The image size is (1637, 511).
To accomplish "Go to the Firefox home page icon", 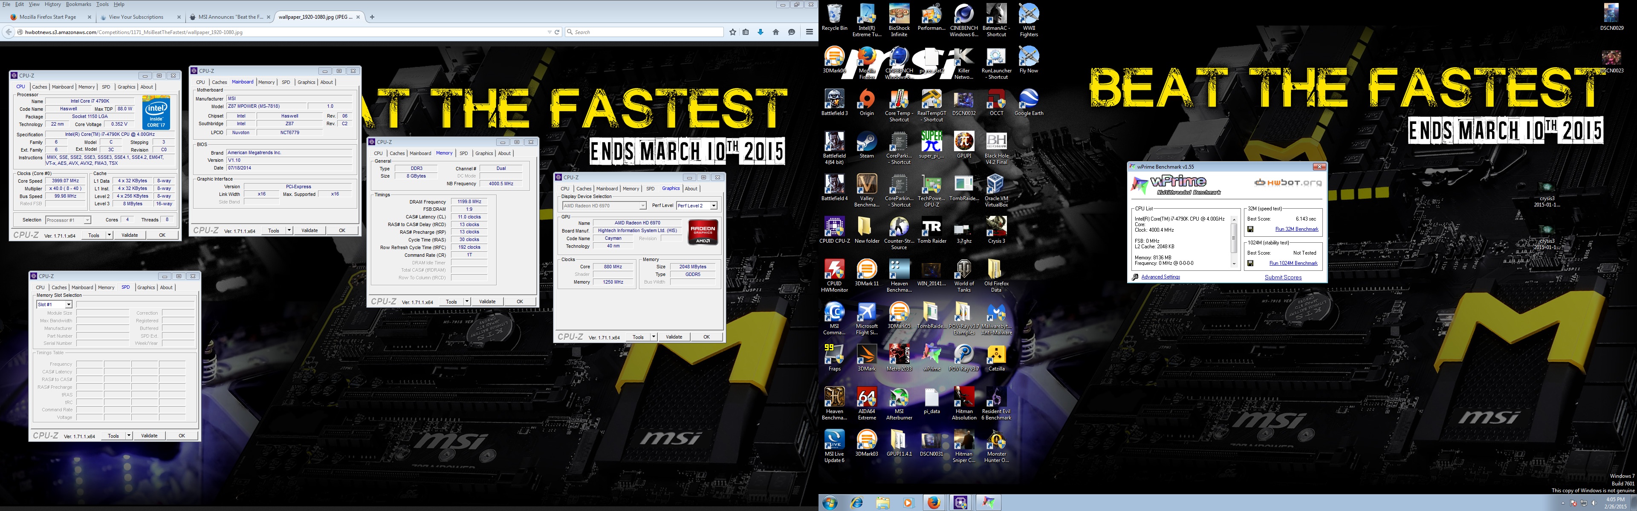I will pyautogui.click(x=776, y=32).
